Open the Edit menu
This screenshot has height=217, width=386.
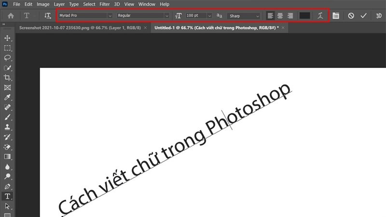[28, 4]
